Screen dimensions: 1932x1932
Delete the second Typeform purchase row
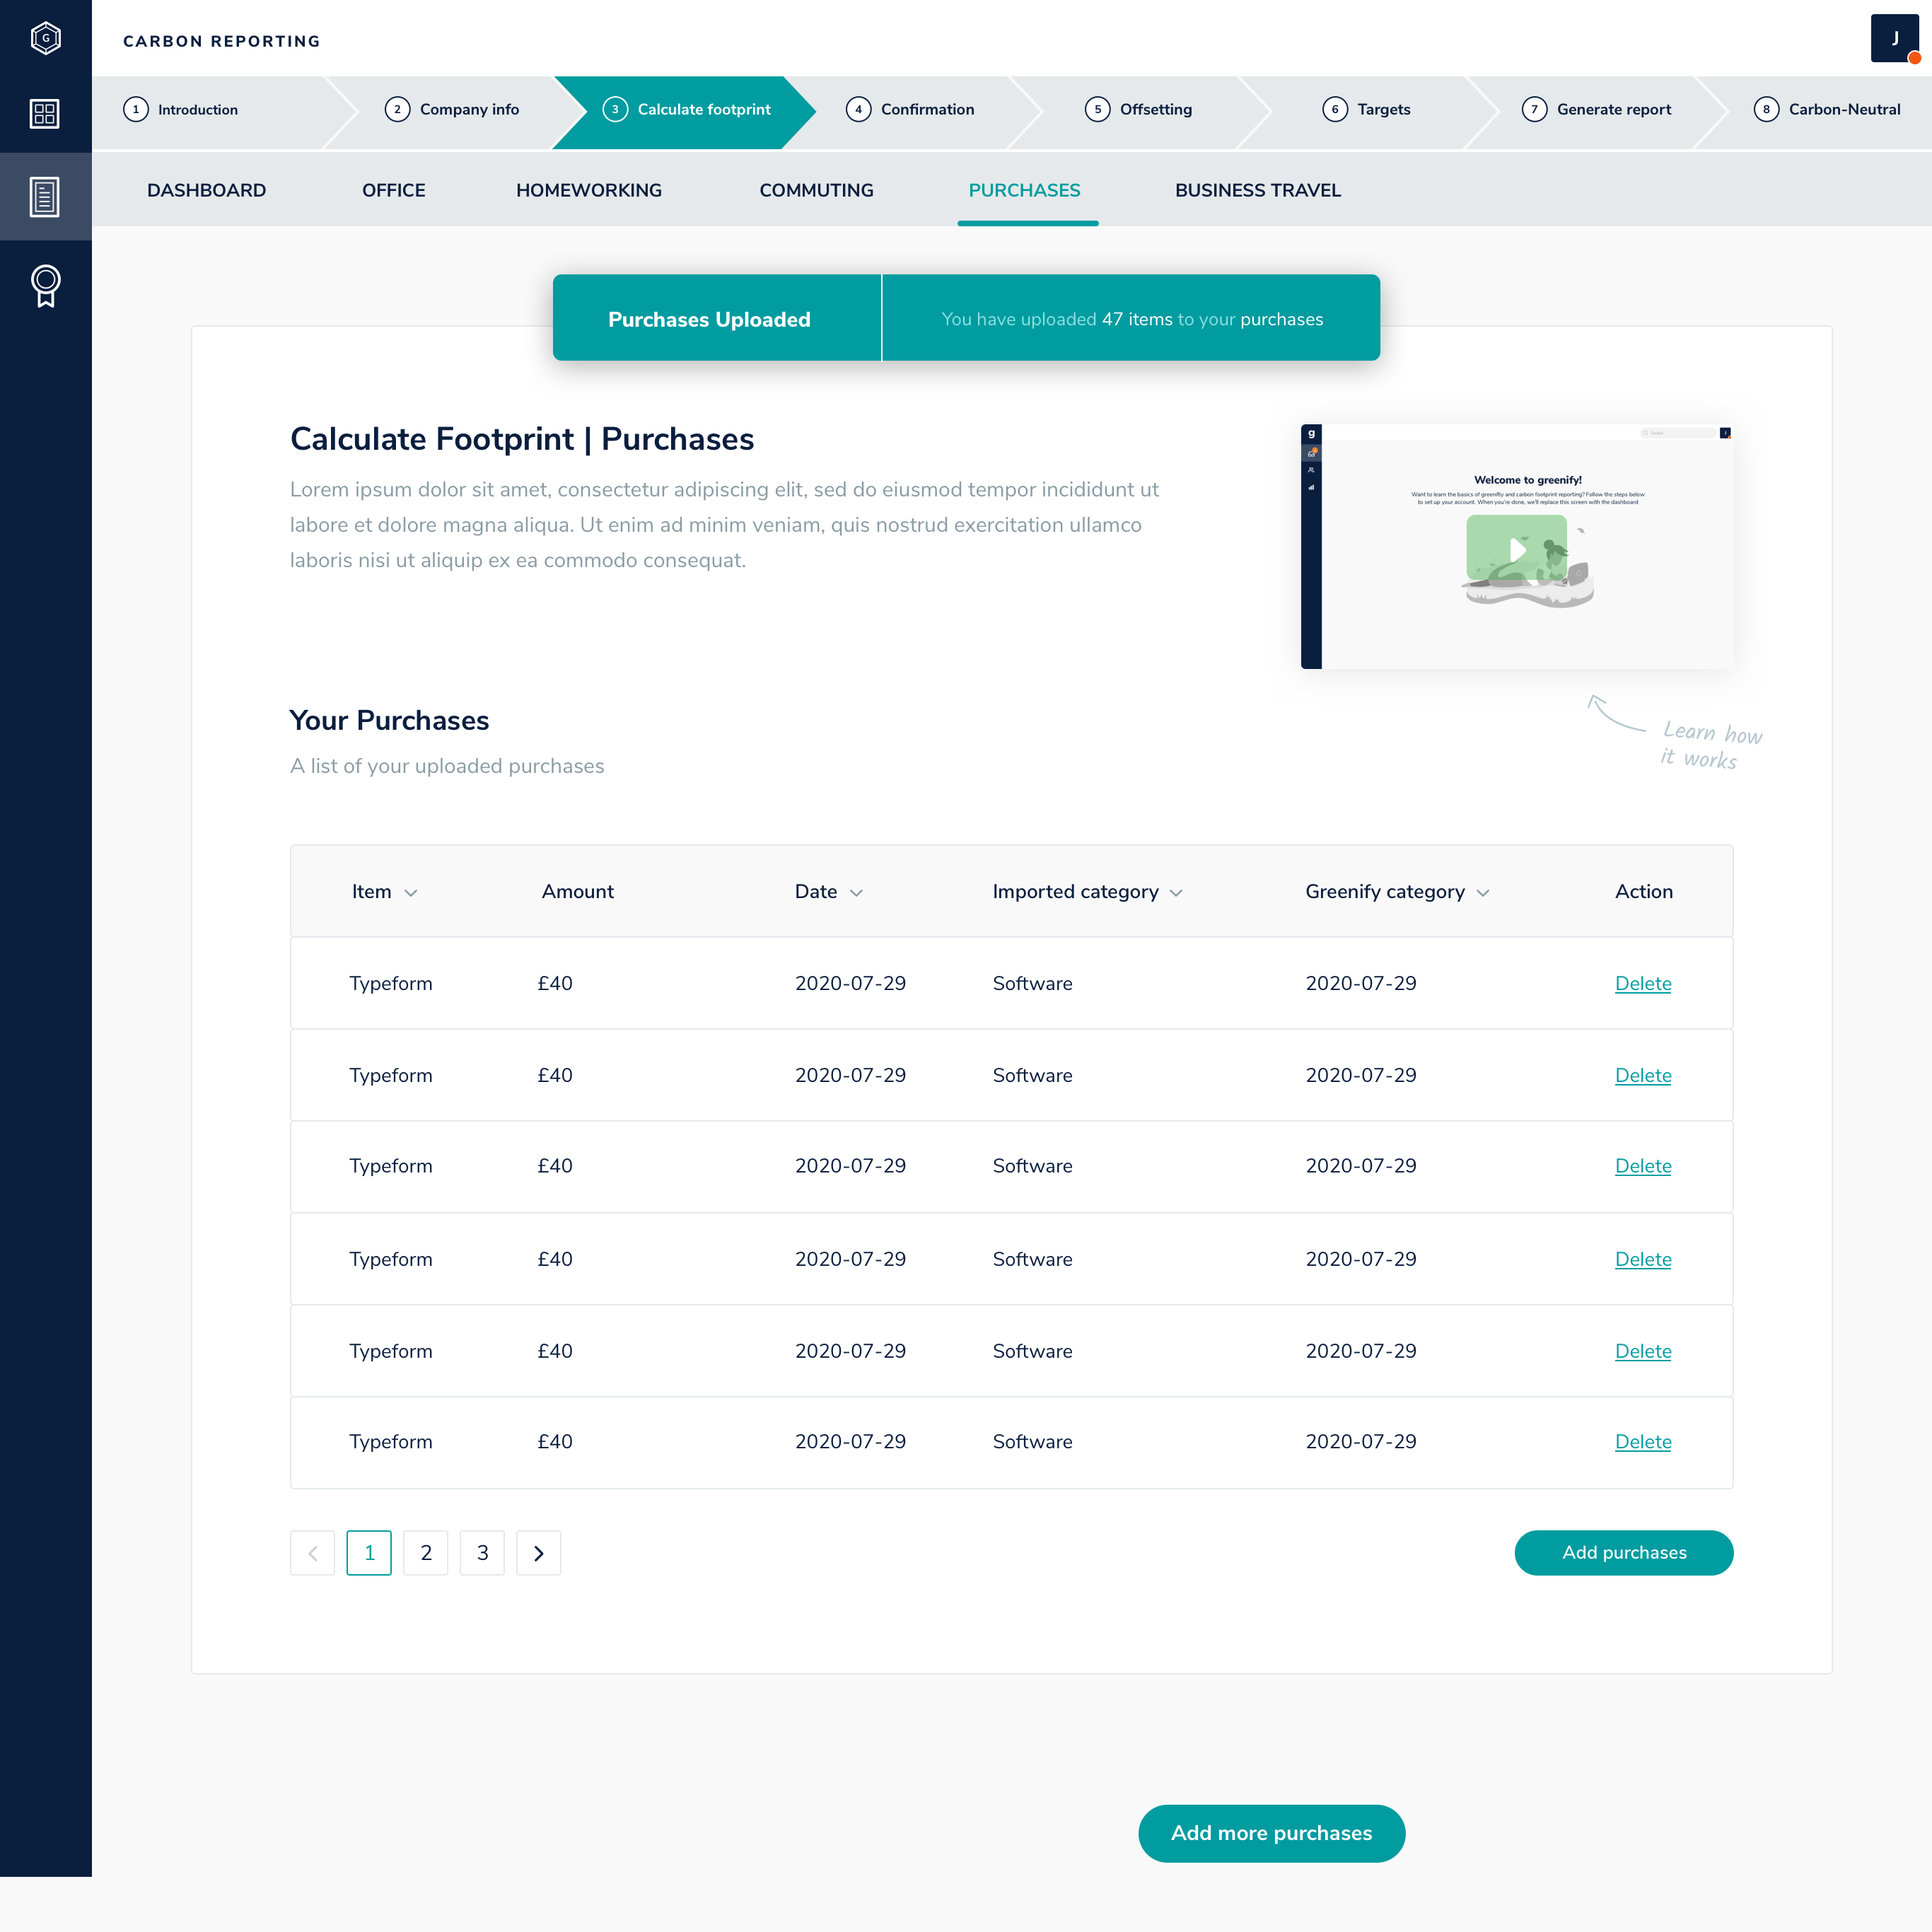click(1643, 1076)
